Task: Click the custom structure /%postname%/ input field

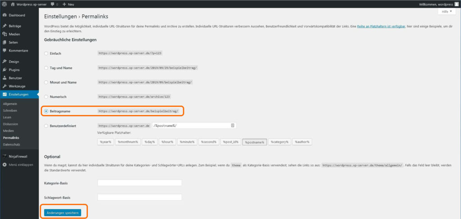Action: tap(194, 126)
